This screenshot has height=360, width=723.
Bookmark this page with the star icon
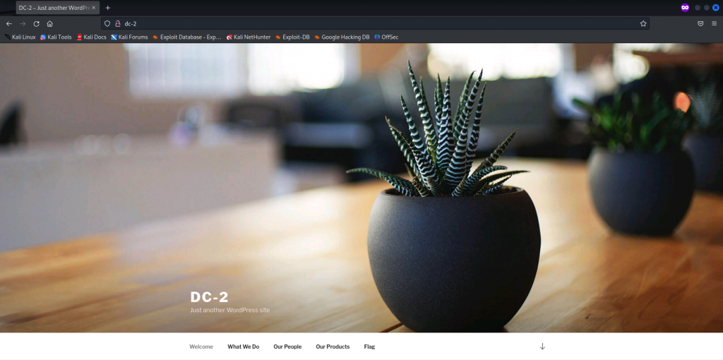(643, 23)
